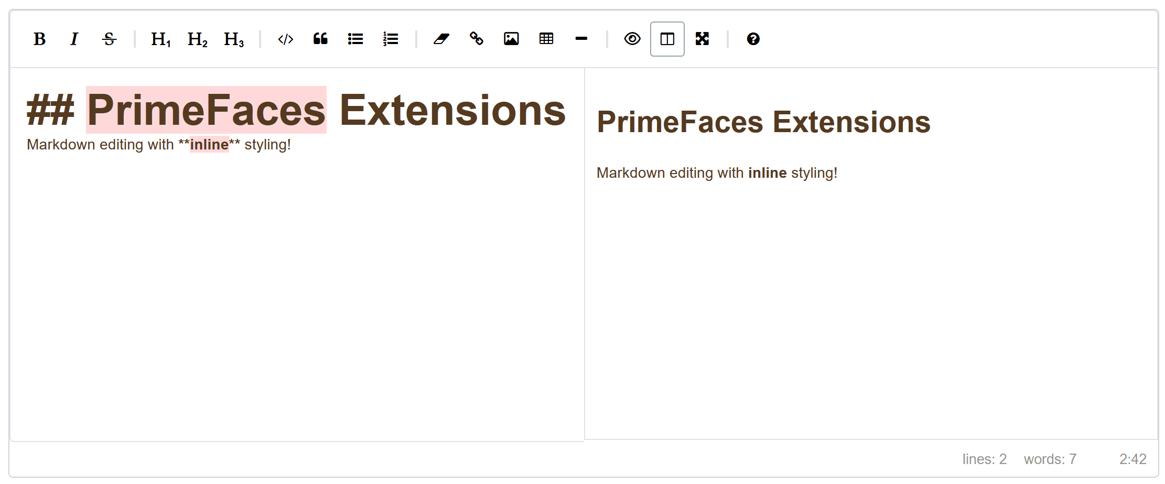
Task: Insert a blockquote
Action: 321,39
